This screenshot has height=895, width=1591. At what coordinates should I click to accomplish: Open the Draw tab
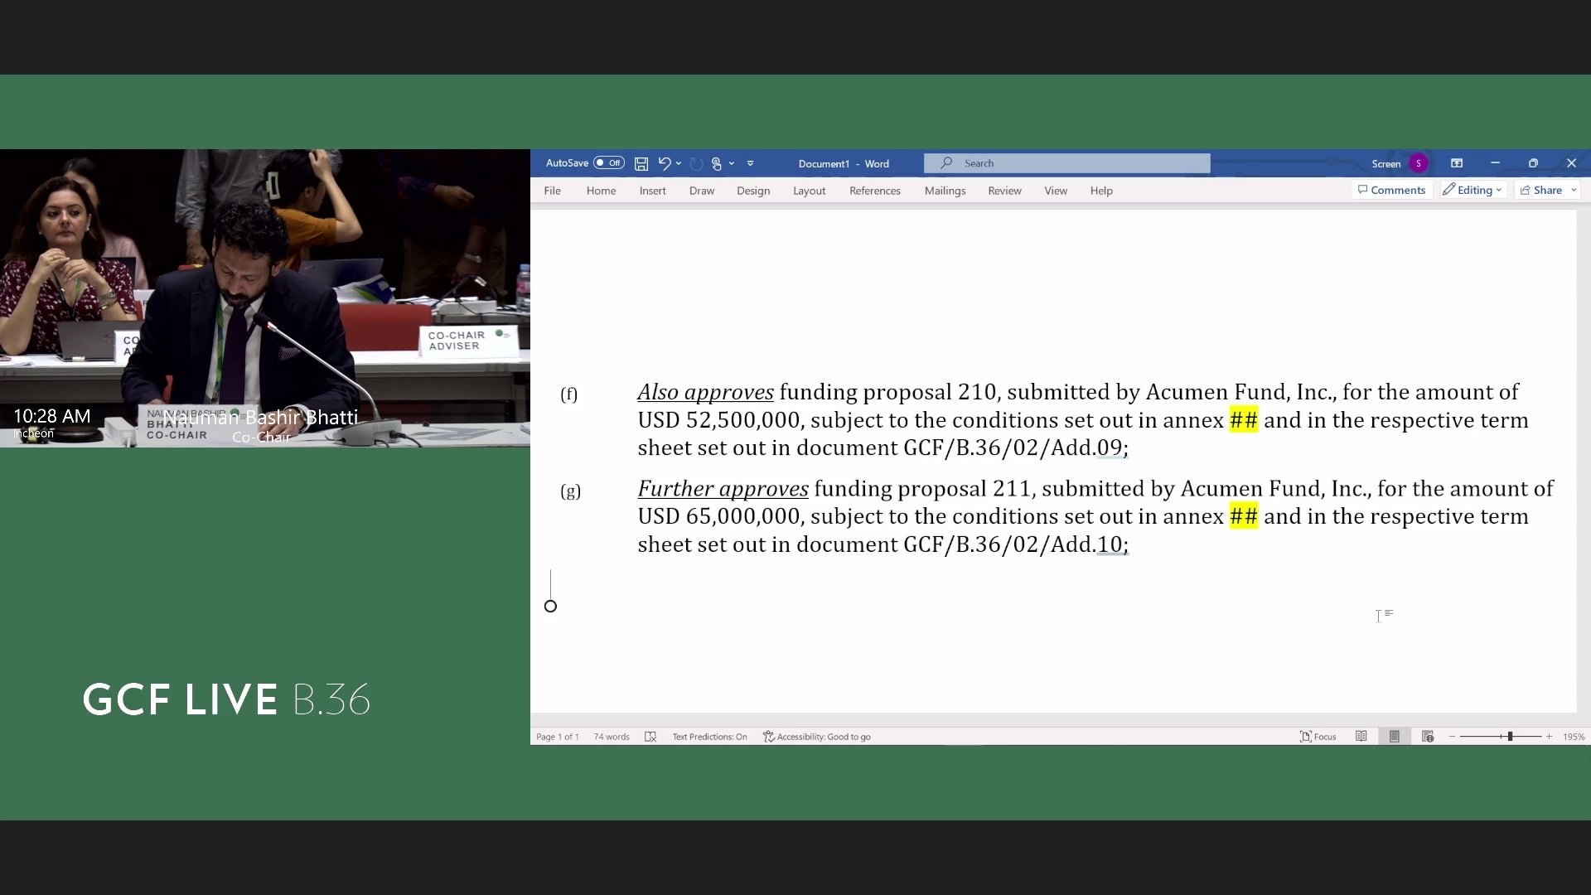click(702, 191)
